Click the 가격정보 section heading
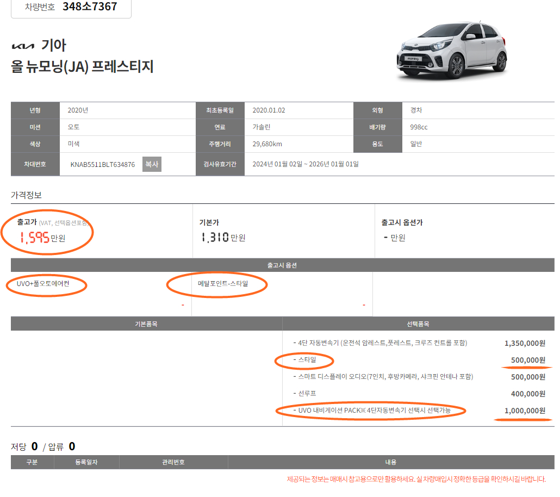The width and height of the screenshot is (560, 497). [26, 195]
